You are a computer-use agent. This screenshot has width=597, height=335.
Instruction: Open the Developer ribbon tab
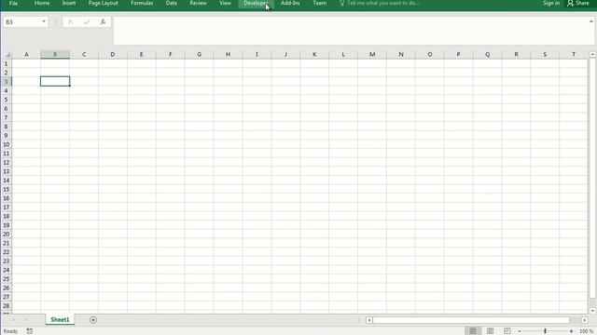coord(256,3)
